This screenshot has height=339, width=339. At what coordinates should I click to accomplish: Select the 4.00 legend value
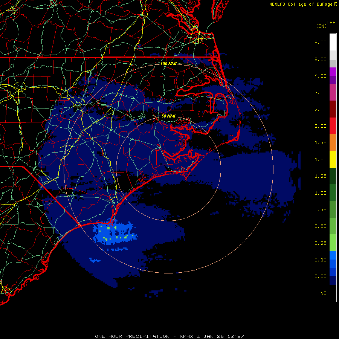click(x=321, y=76)
